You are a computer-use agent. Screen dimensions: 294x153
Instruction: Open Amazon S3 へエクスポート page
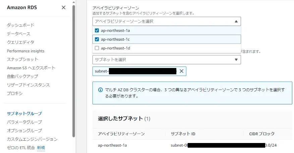31,68
